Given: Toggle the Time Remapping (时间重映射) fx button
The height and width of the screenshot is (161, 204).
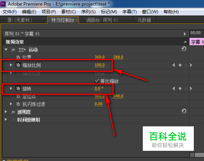Looking at the screenshot, I should (x=13, y=120).
